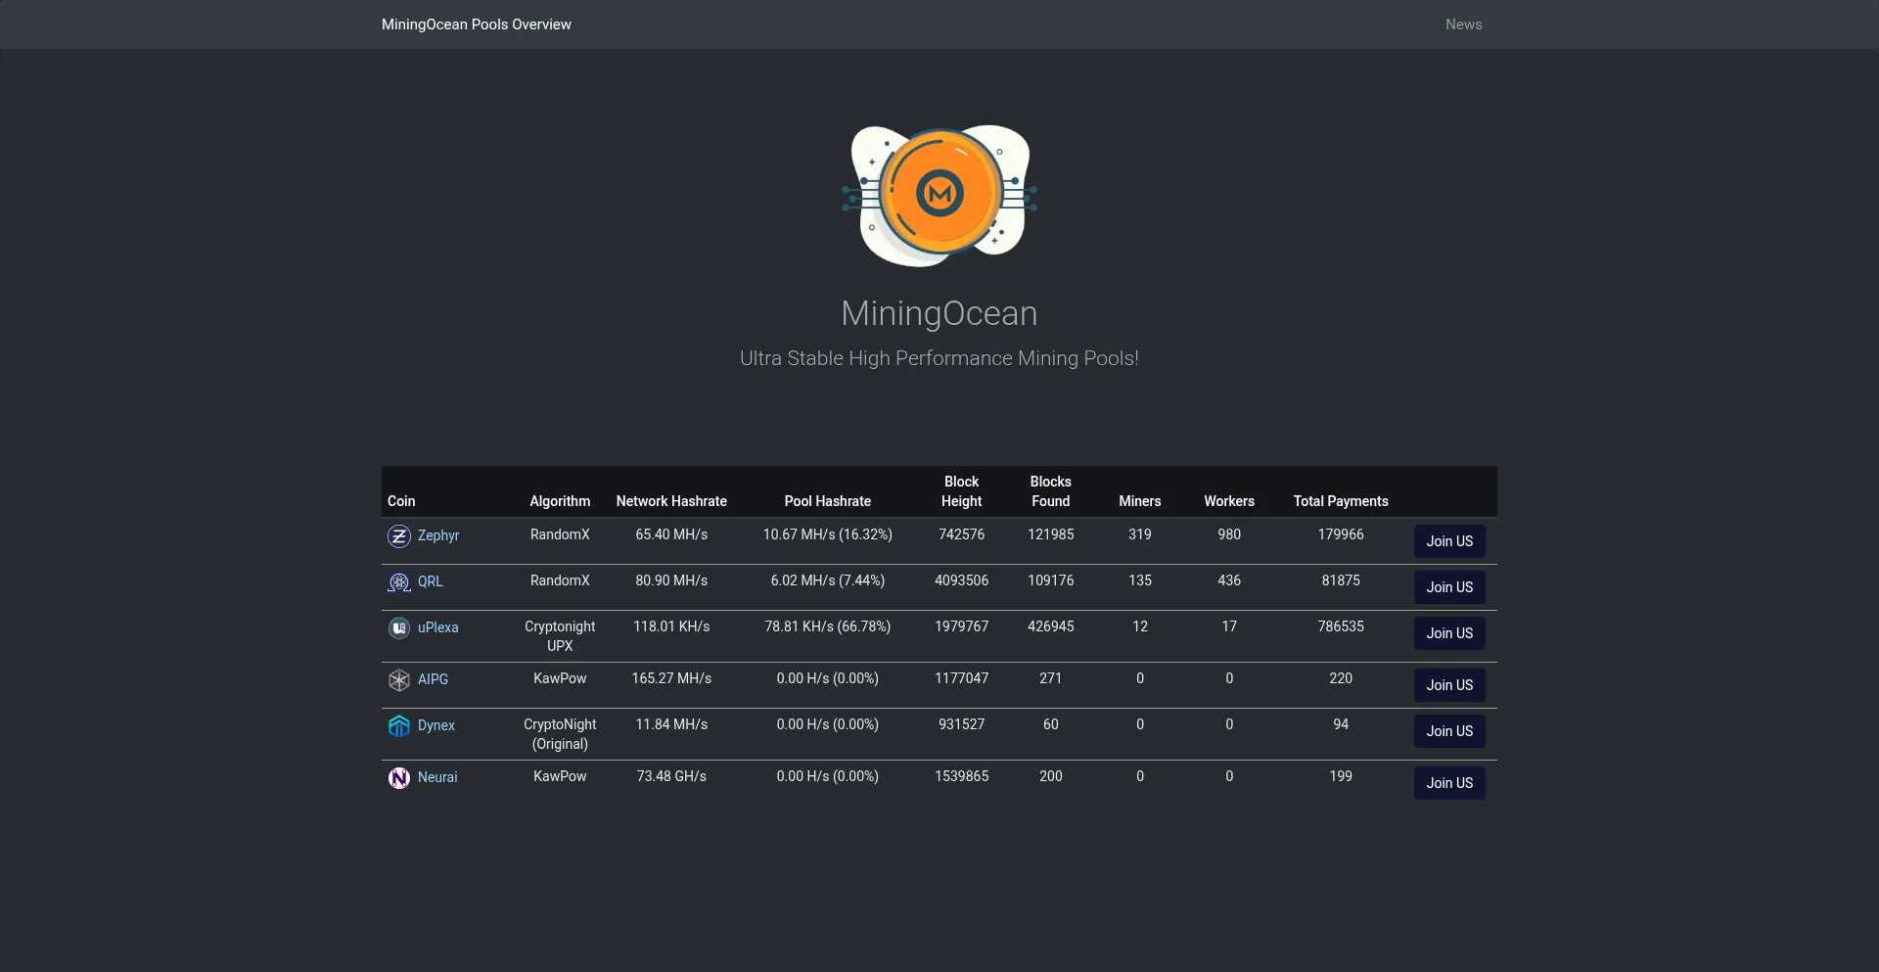Viewport: 1879px width, 972px height.
Task: Select Zephyr network hashrate 65.40 MH/s
Action: point(671,534)
